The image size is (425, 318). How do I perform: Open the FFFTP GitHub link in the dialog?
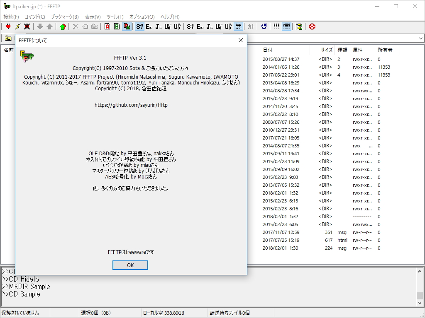(131, 105)
